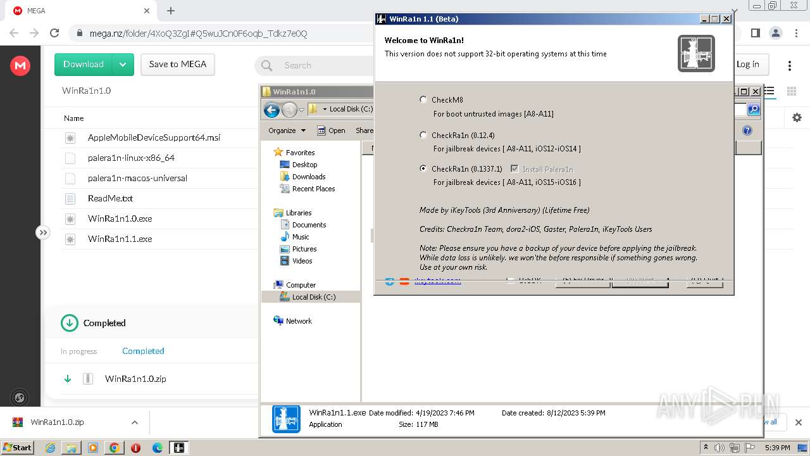Click the MEGA search field
The height and width of the screenshot is (456, 810).
(314, 65)
